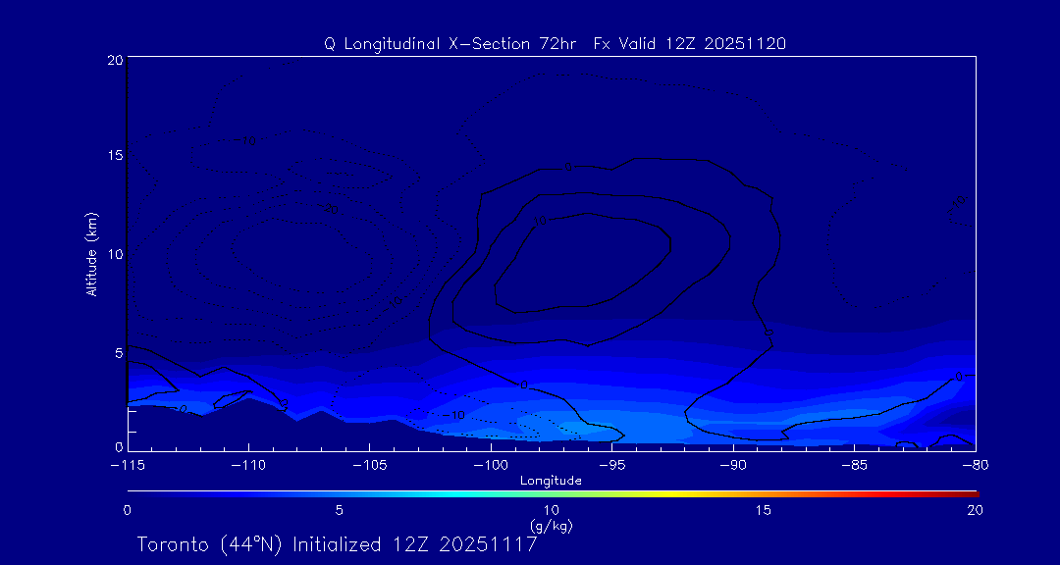The height and width of the screenshot is (565, 1060).
Task: Click altitude axis tick label 15
Action: click(x=116, y=155)
